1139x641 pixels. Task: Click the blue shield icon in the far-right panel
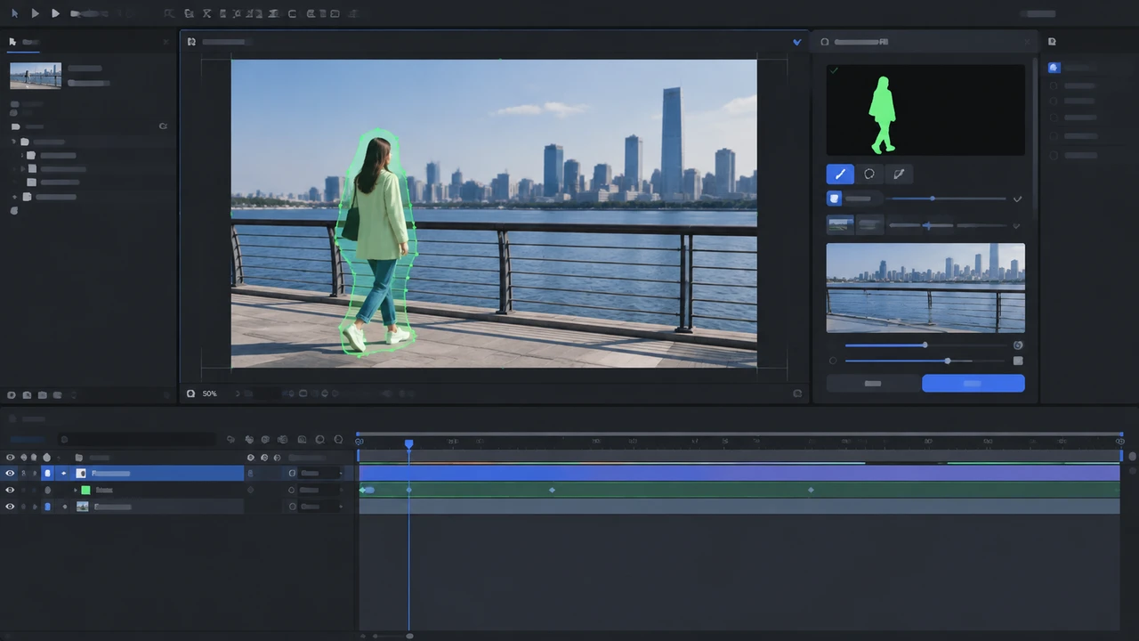coord(1054,68)
